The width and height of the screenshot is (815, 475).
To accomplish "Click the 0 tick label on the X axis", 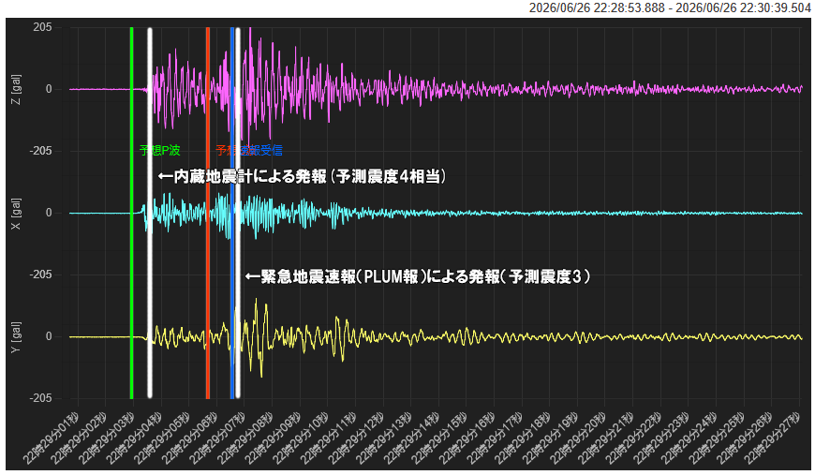I will tap(49, 213).
